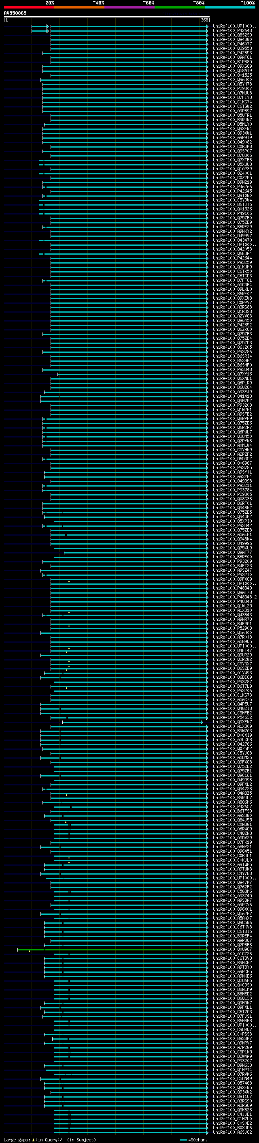Open the UniRef100_P48348-2 hit
Image resolution: width=259 pixels, height=1143 pixels.
(x=235, y=597)
